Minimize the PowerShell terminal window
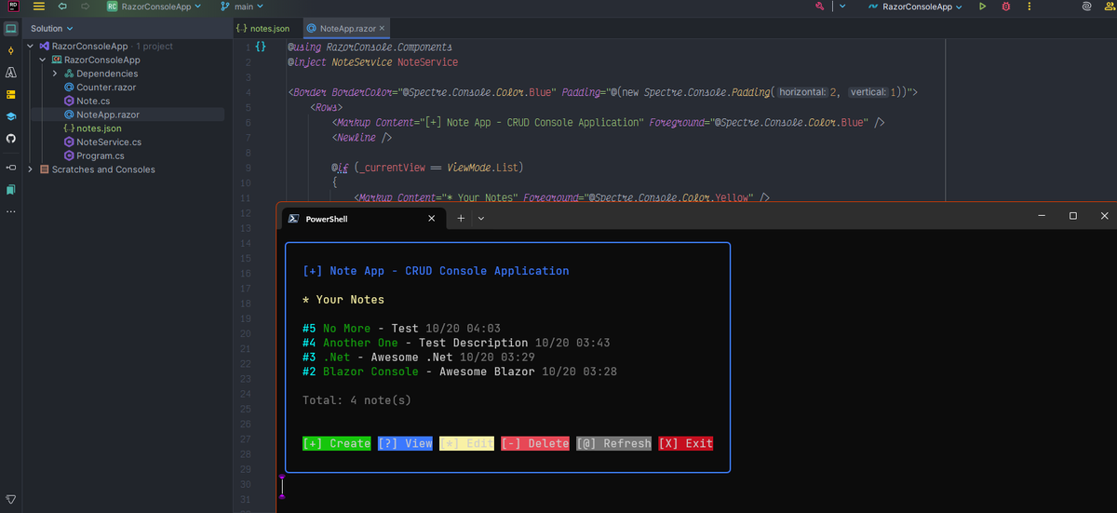 tap(1041, 216)
